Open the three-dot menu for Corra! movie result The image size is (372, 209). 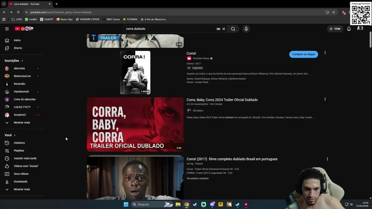pos(325,53)
